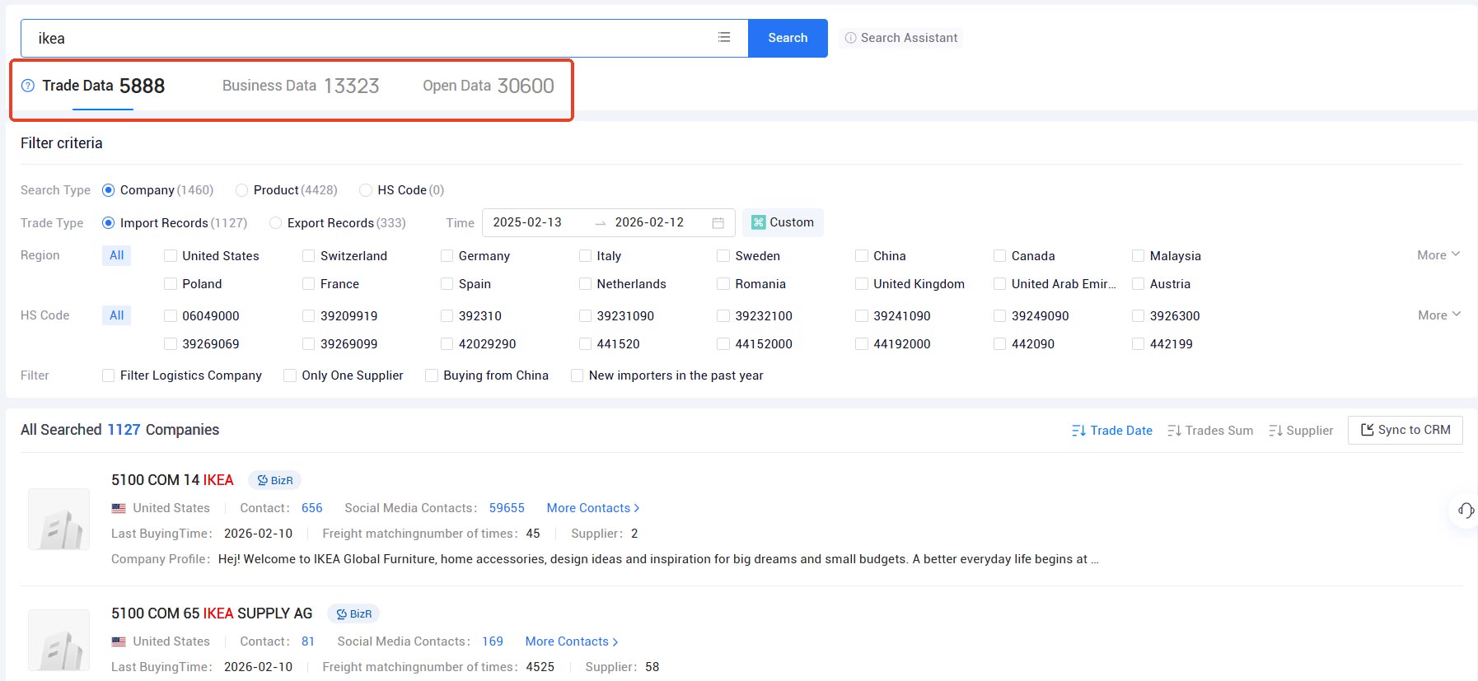This screenshot has width=1478, height=681.
Task: Enable Only One Supplier filter
Action: click(290, 375)
